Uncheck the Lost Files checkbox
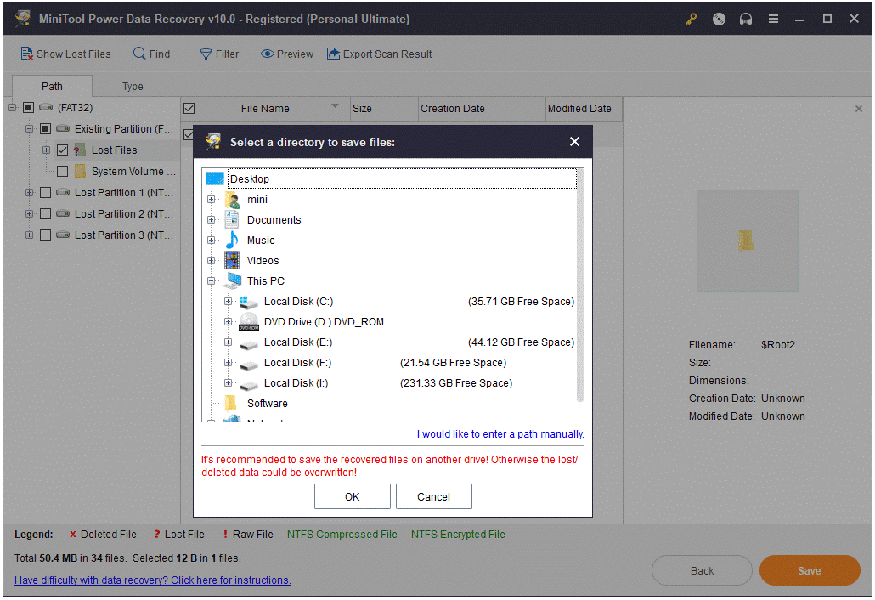The height and width of the screenshot is (600, 875). (x=63, y=150)
